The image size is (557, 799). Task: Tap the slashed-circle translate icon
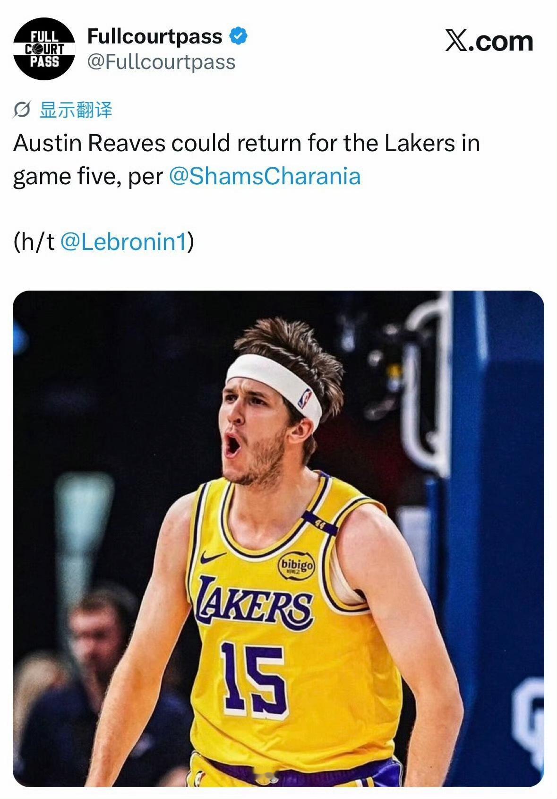pyautogui.click(x=22, y=110)
